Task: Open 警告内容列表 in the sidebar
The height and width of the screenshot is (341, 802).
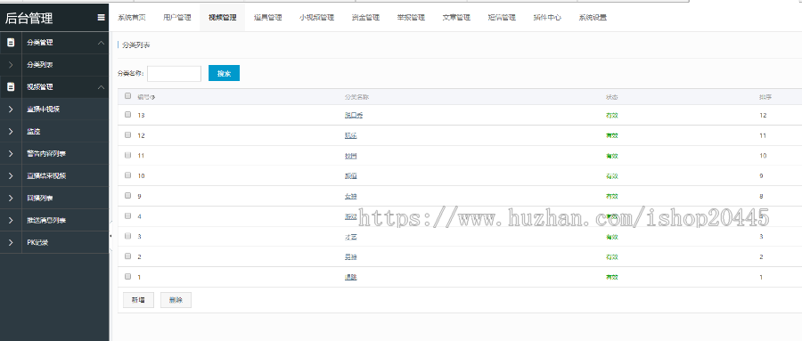Action: click(x=46, y=153)
